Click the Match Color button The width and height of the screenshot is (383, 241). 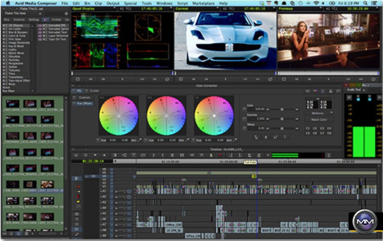point(319,120)
